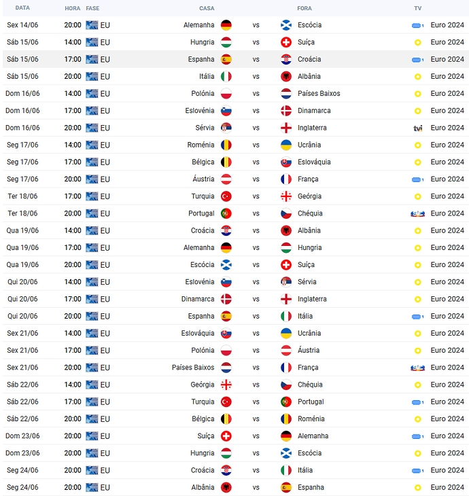Image resolution: width=469 pixels, height=496 pixels.
Task: Click the TVI channel logo for Sérvia vs Inglaterra
Action: [x=418, y=128]
